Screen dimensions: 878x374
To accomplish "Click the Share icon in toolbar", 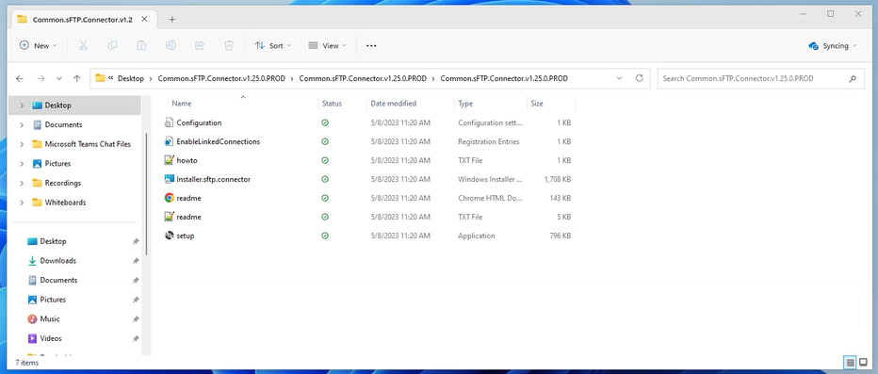I will coord(200,46).
